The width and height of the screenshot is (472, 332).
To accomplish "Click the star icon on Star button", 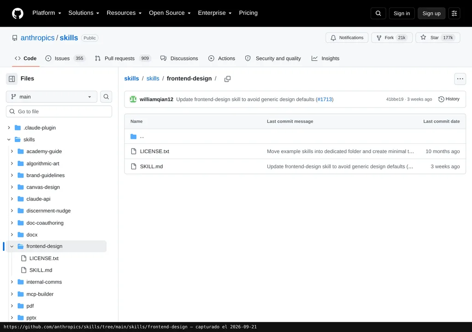I will (423, 37).
